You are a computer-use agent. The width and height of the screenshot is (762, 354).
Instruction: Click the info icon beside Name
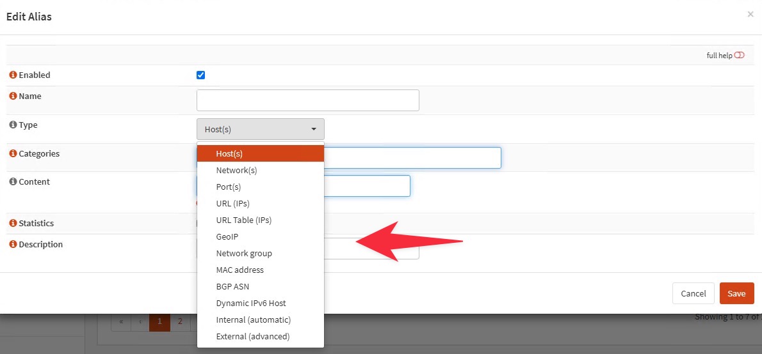13,96
